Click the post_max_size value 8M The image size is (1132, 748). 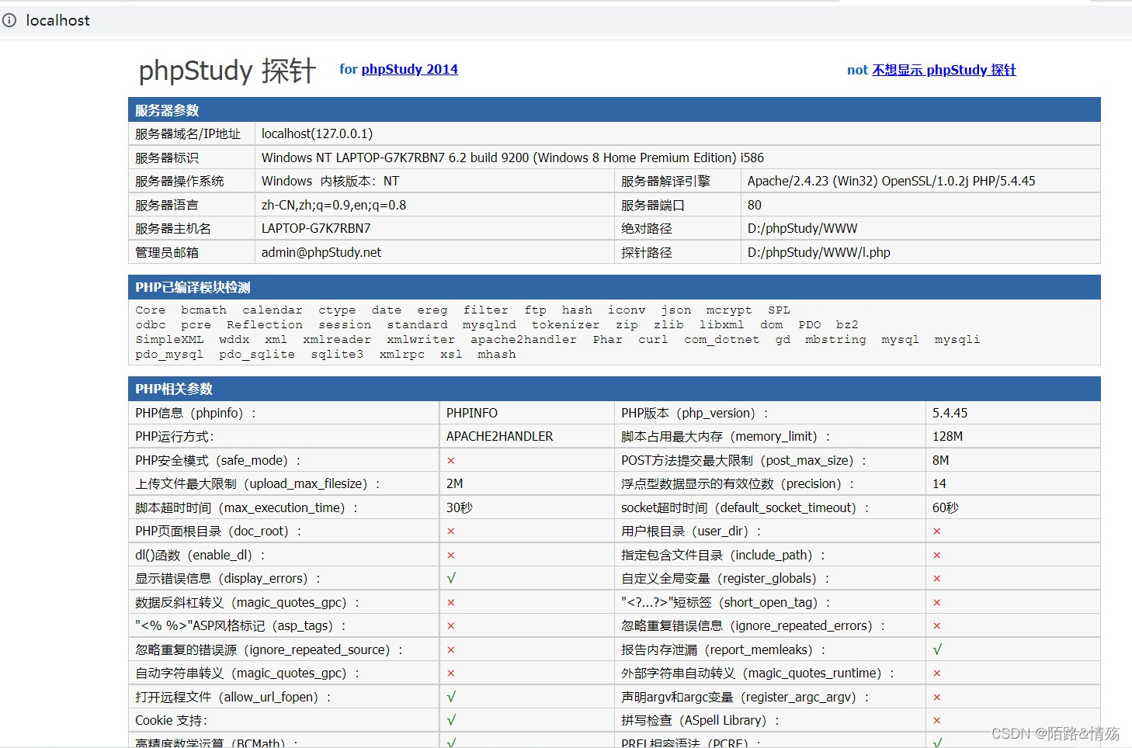[940, 461]
